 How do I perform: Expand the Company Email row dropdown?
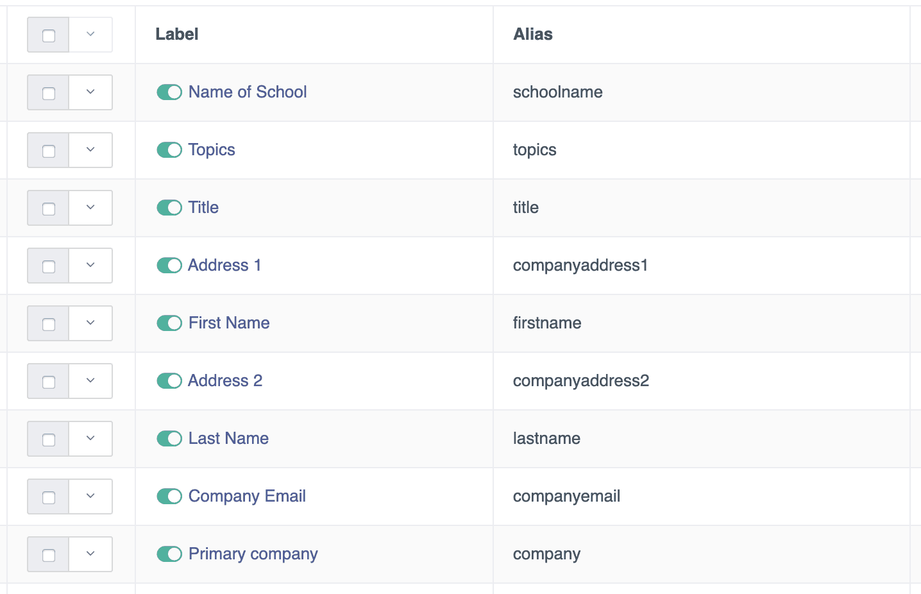[90, 496]
